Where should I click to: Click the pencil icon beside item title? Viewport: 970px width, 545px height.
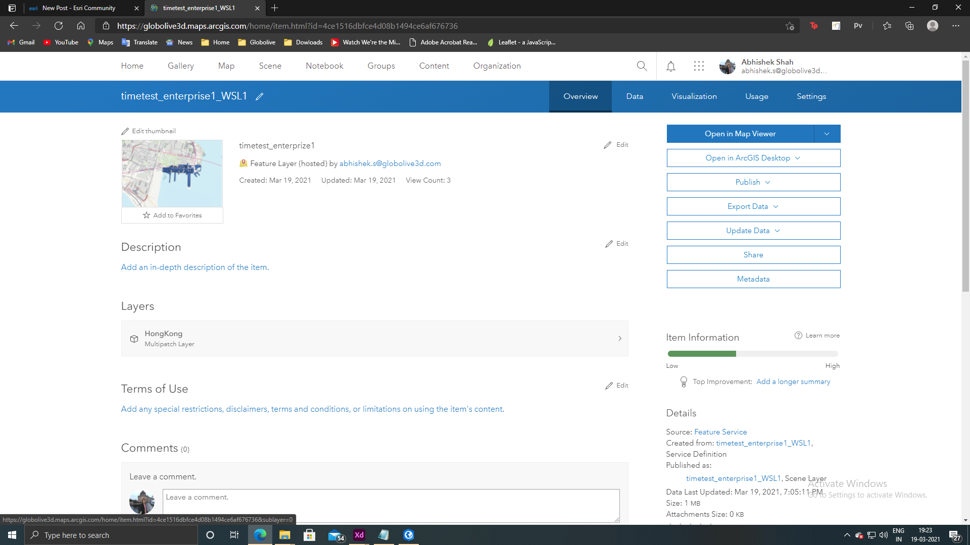tap(259, 97)
